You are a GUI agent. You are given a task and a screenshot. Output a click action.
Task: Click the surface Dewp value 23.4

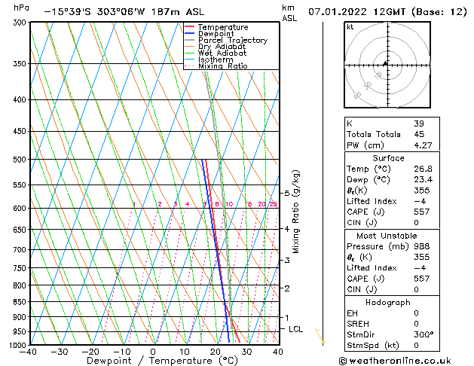coord(423,180)
